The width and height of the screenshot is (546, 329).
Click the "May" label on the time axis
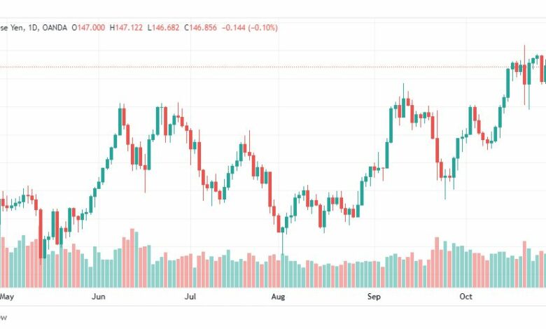click(x=6, y=297)
